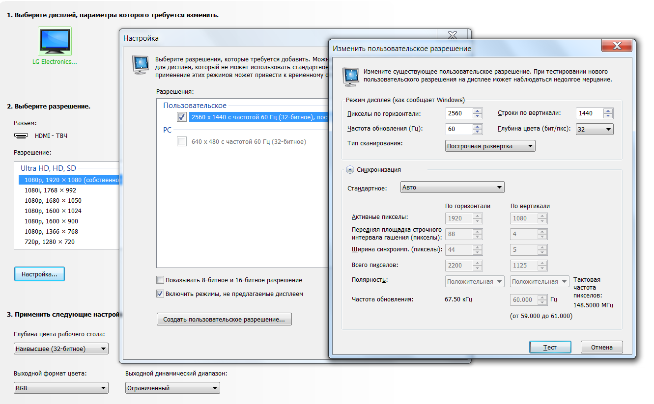Toggle modes not offered by the display
This screenshot has height=404, width=654.
click(x=160, y=294)
